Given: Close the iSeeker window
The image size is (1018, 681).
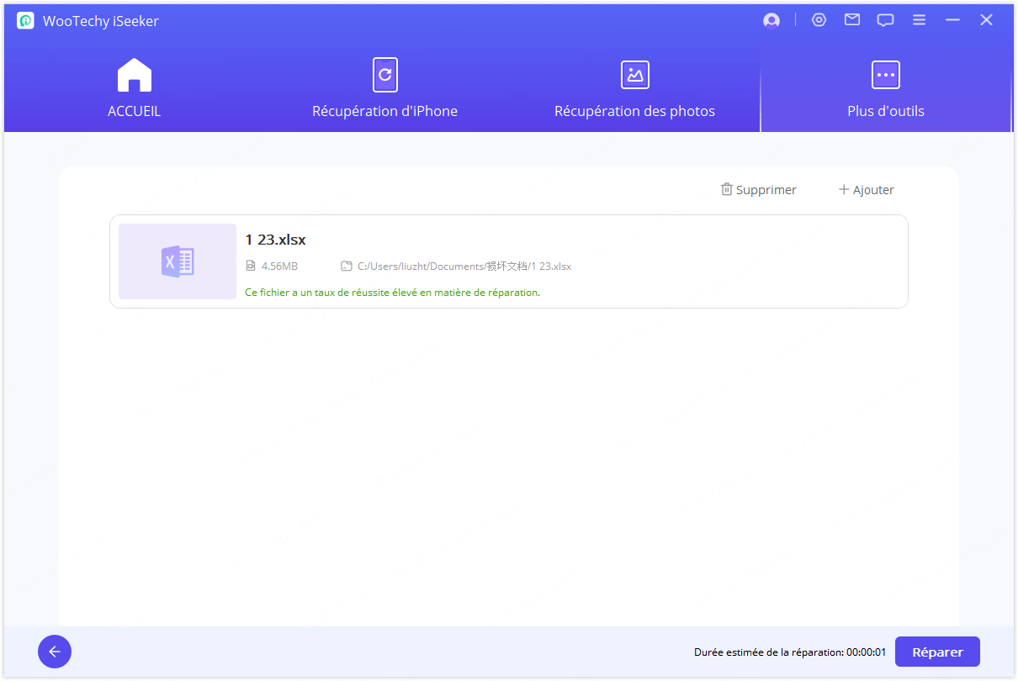Looking at the screenshot, I should (x=986, y=20).
